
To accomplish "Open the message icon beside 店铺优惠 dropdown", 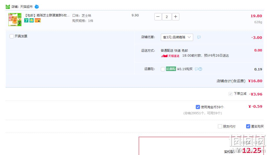I will pos(199,37).
